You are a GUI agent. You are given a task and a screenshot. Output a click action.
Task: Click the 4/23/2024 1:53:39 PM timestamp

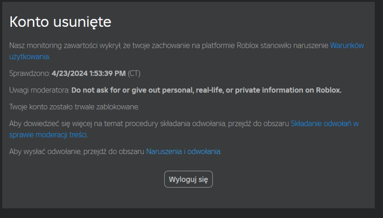pos(89,73)
